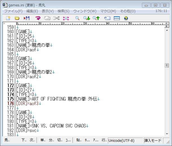Open the 検索(S) menu
172x146 pixels.
tap(64, 11)
